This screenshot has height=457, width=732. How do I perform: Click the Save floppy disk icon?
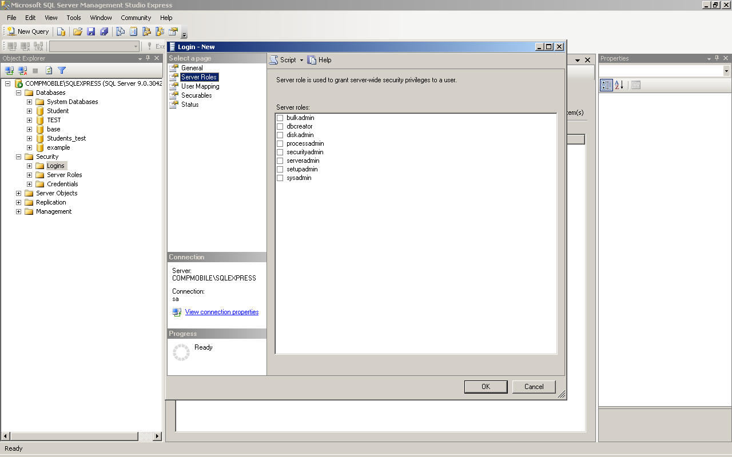tap(91, 31)
